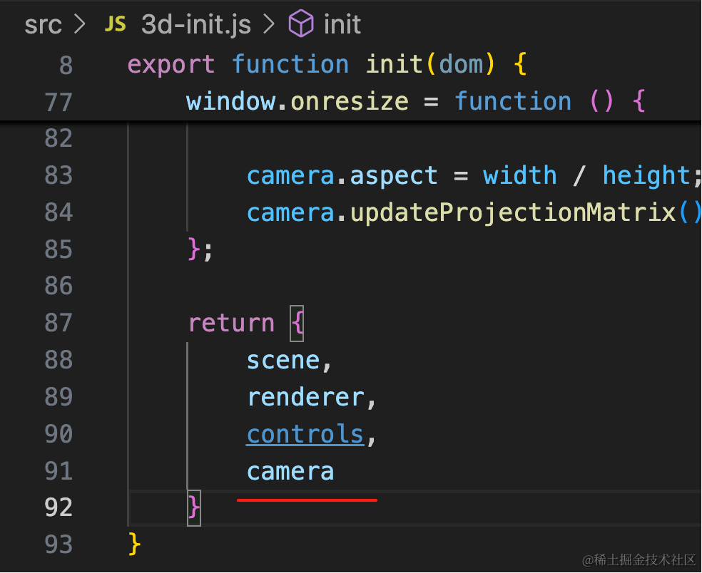Click the height variable on line 83

pyautogui.click(x=646, y=176)
